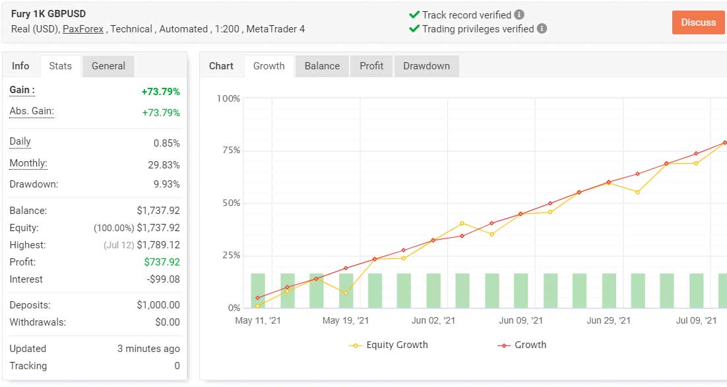Switch chart to Balance tab

click(322, 66)
